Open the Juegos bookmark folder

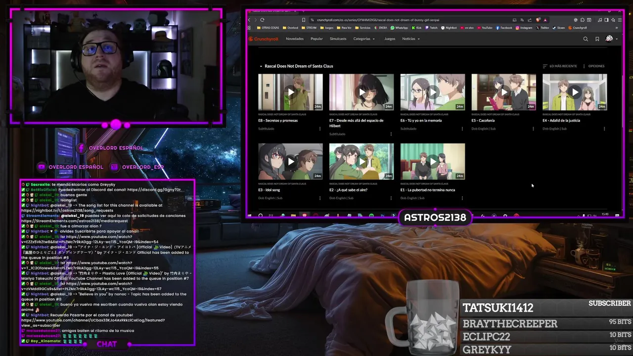point(326,28)
